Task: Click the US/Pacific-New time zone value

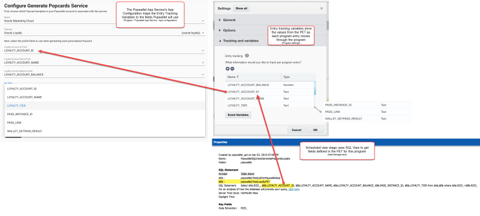Action: pyautogui.click(x=250, y=193)
